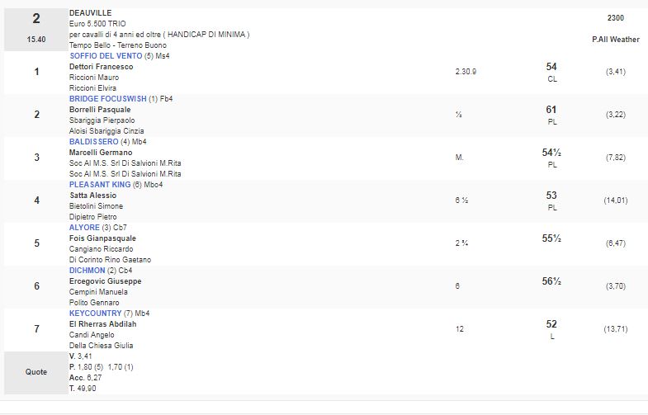648x415 pixels.
Task: Select race number 2 header cell
Action: click(x=35, y=29)
